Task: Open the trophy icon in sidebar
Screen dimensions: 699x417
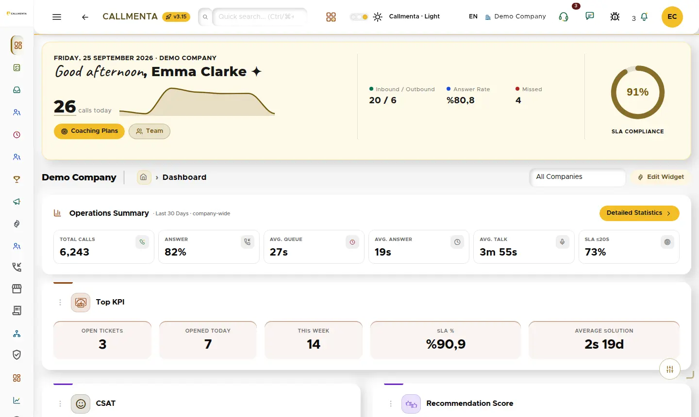Action: click(17, 179)
